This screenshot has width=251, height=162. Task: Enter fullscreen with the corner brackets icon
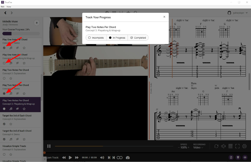point(237,146)
